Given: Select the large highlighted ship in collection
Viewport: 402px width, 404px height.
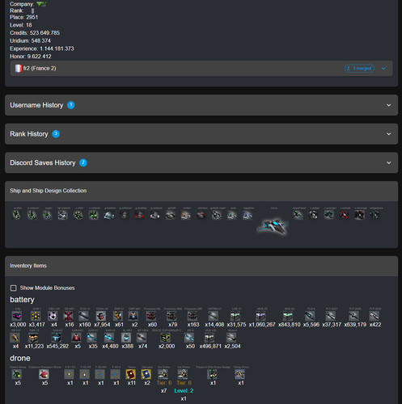Looking at the screenshot, I should click(273, 226).
